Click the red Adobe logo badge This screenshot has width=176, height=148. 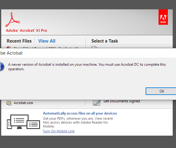pos(163,17)
